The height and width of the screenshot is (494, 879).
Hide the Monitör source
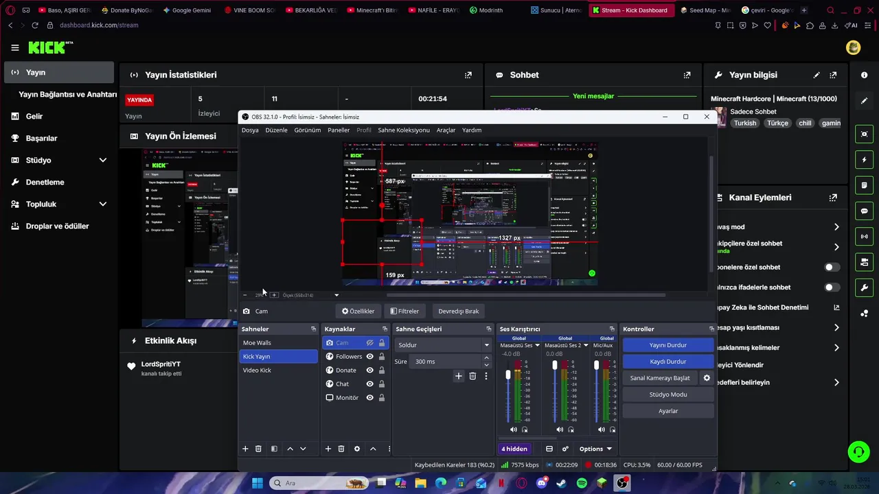(x=370, y=398)
